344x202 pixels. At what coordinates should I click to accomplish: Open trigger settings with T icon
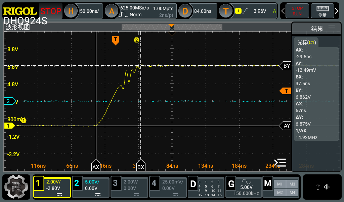click(226, 11)
